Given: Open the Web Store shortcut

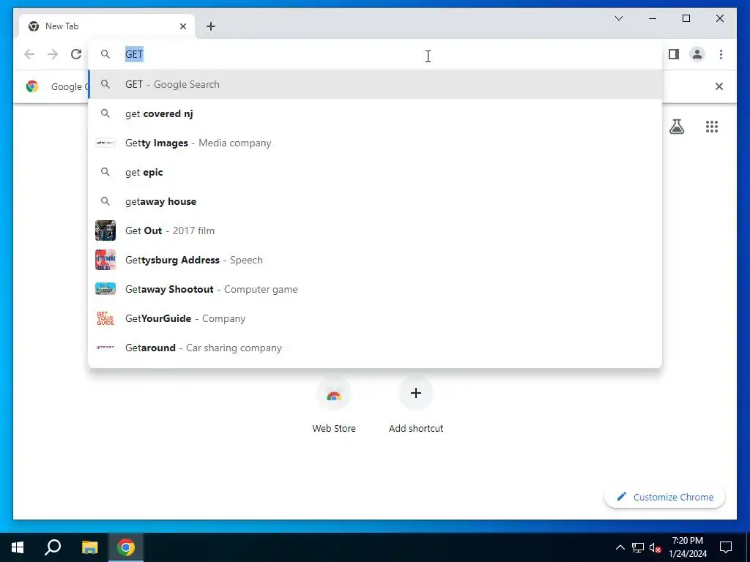Looking at the screenshot, I should pyautogui.click(x=334, y=405).
